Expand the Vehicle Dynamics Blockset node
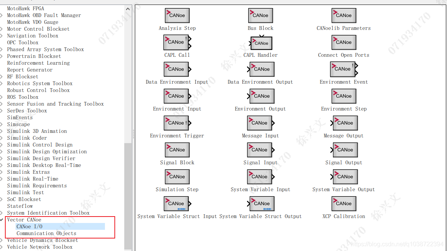This screenshot has width=447, height=251. [x=2, y=240]
